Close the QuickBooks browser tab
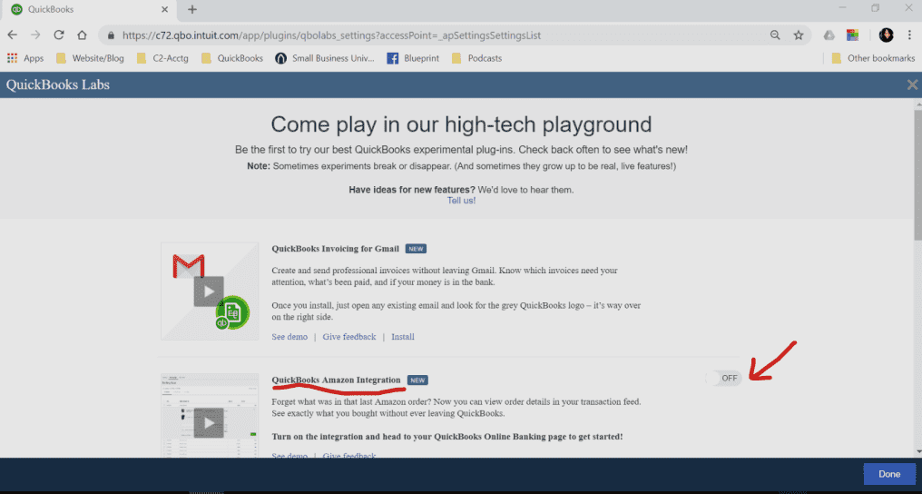The height and width of the screenshot is (494, 922). coord(164,9)
